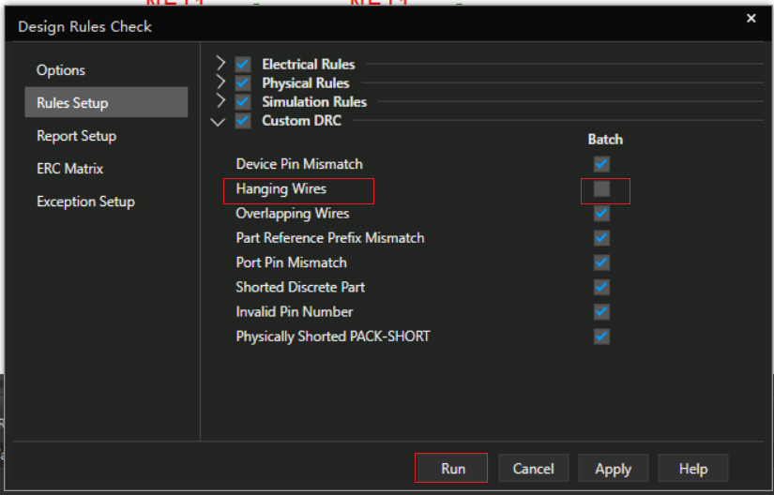Toggle Shorted Discrete Part batch checkbox
The image size is (774, 495).
click(x=601, y=287)
